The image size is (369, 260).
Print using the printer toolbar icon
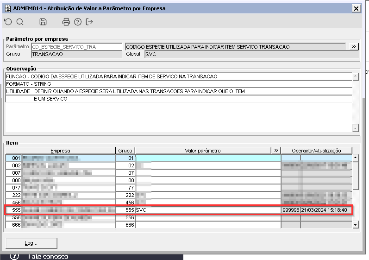(x=66, y=22)
